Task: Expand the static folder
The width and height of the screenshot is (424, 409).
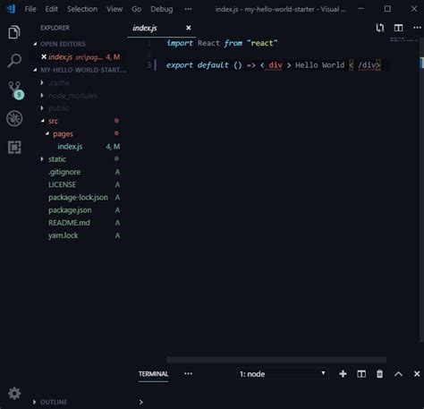Action: pos(57,159)
